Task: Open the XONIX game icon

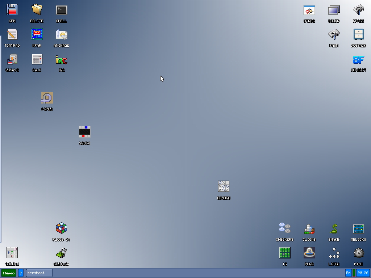Action: 85,132
